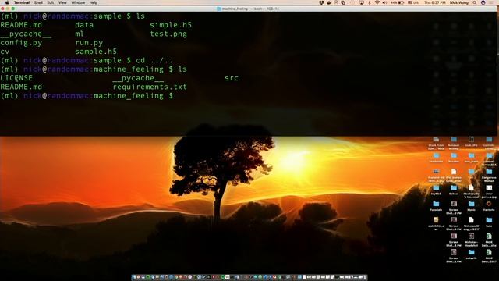Click requirements.txt in the terminal output

point(150,87)
